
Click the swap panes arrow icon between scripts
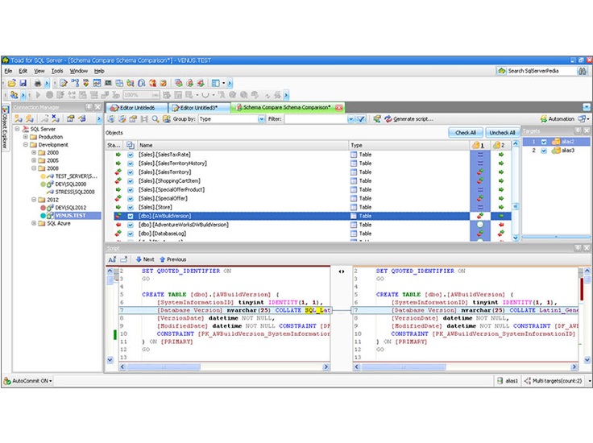click(341, 271)
